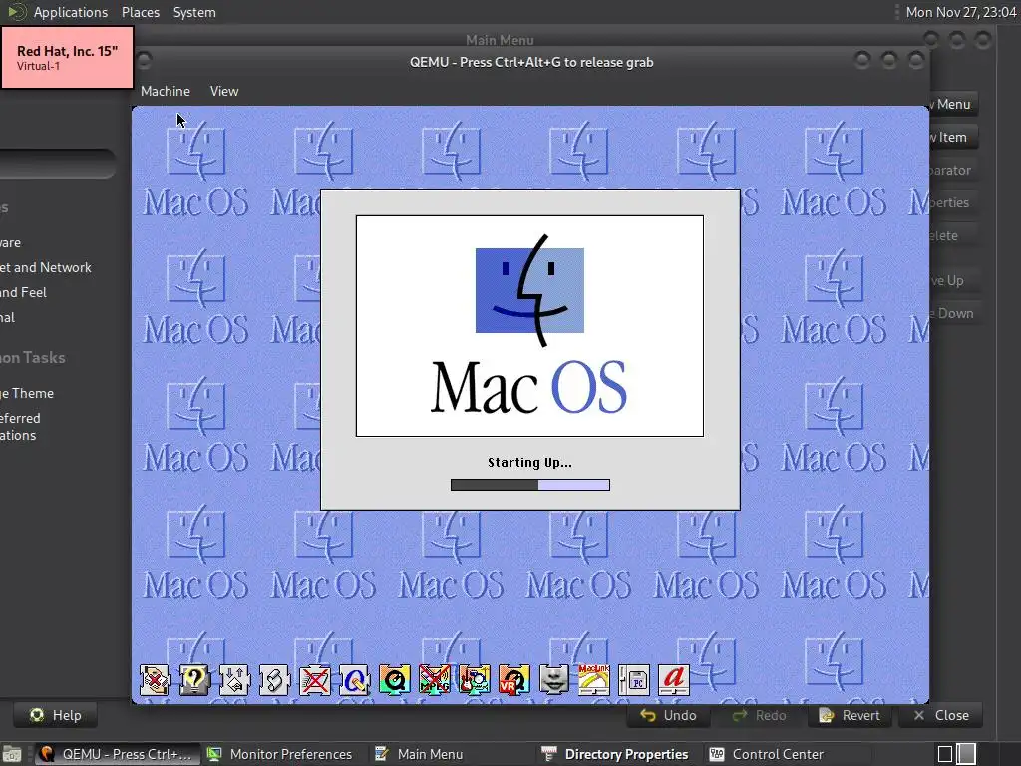Click the red letter 'a' extension icon
1021x766 pixels.
tap(674, 680)
